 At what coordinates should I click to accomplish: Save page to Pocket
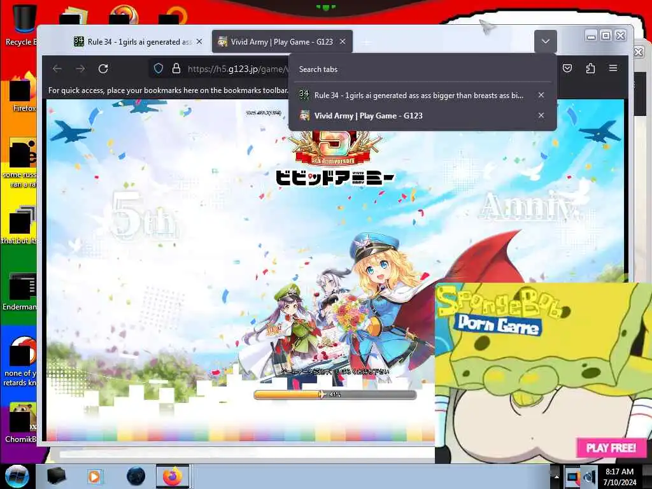(x=567, y=68)
